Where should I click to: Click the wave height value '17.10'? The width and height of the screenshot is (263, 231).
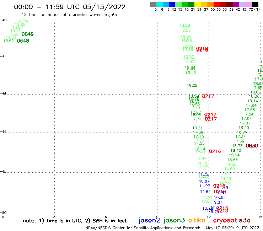pyautogui.click(x=199, y=137)
